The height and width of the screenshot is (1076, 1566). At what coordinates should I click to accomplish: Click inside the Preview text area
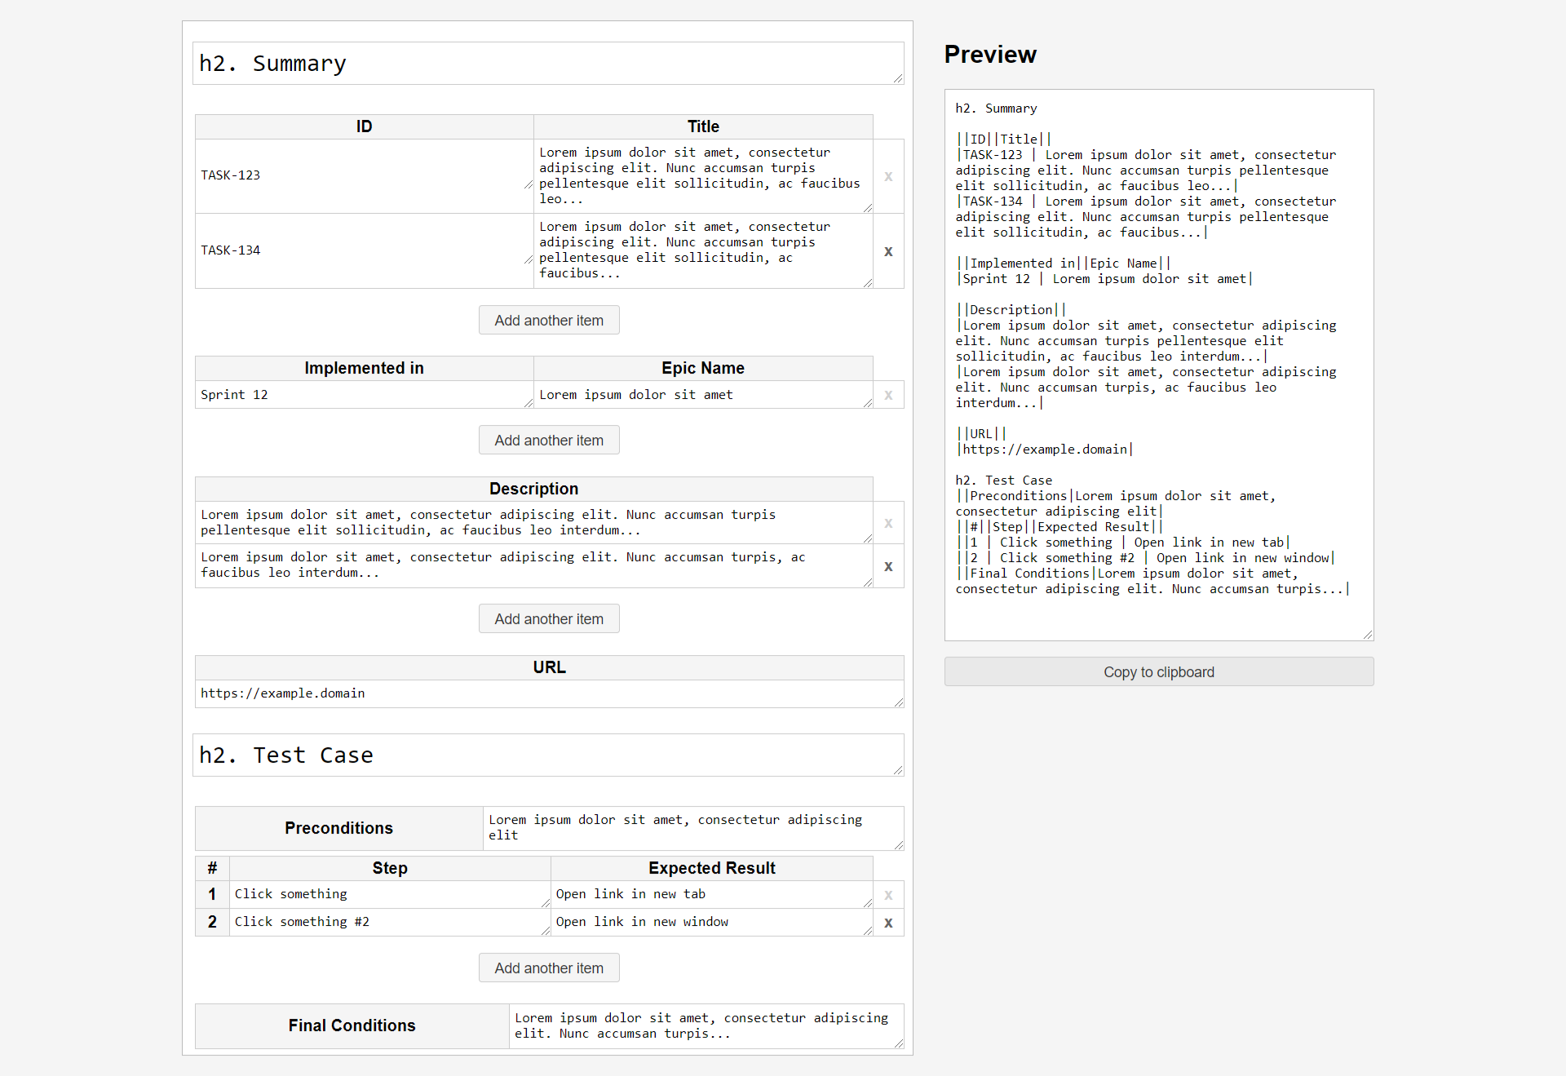1158,365
